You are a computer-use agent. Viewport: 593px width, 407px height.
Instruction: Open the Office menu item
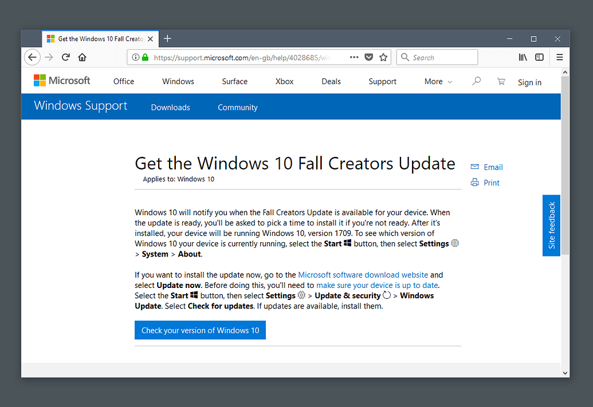click(x=124, y=82)
